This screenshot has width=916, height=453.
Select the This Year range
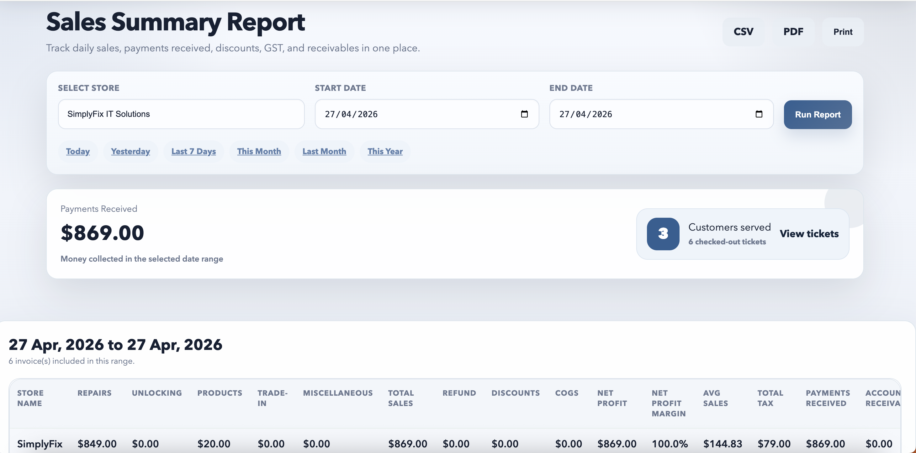(385, 151)
